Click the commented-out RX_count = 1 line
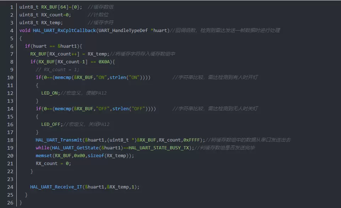This screenshot has height=208, width=341. coord(57,69)
